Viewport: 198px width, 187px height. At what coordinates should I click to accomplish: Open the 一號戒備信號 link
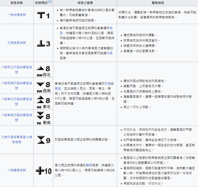coord(17,15)
